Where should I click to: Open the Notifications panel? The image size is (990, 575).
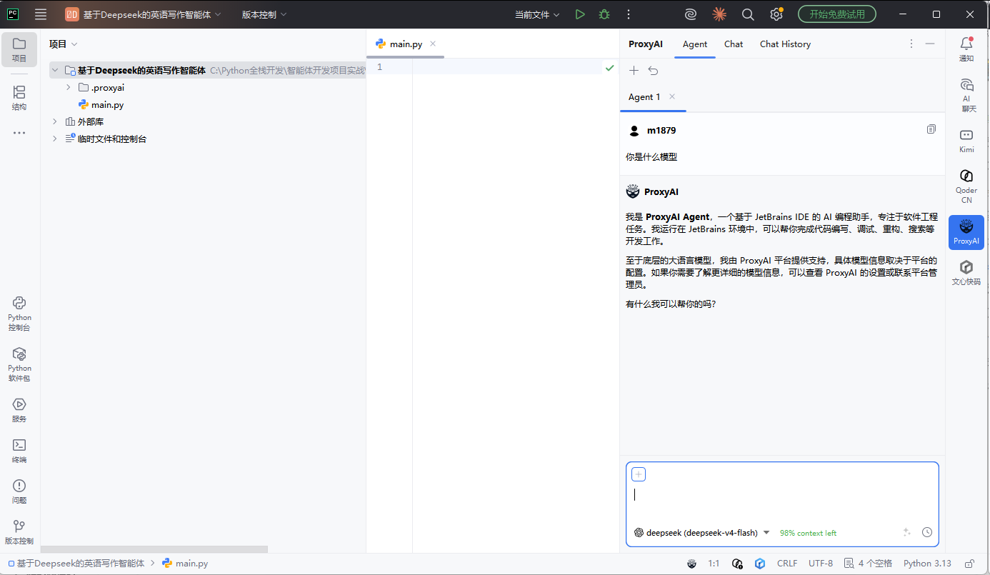pyautogui.click(x=966, y=49)
